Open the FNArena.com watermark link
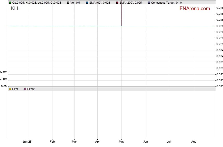Screen dimensions: 223x147 pos(195,9)
